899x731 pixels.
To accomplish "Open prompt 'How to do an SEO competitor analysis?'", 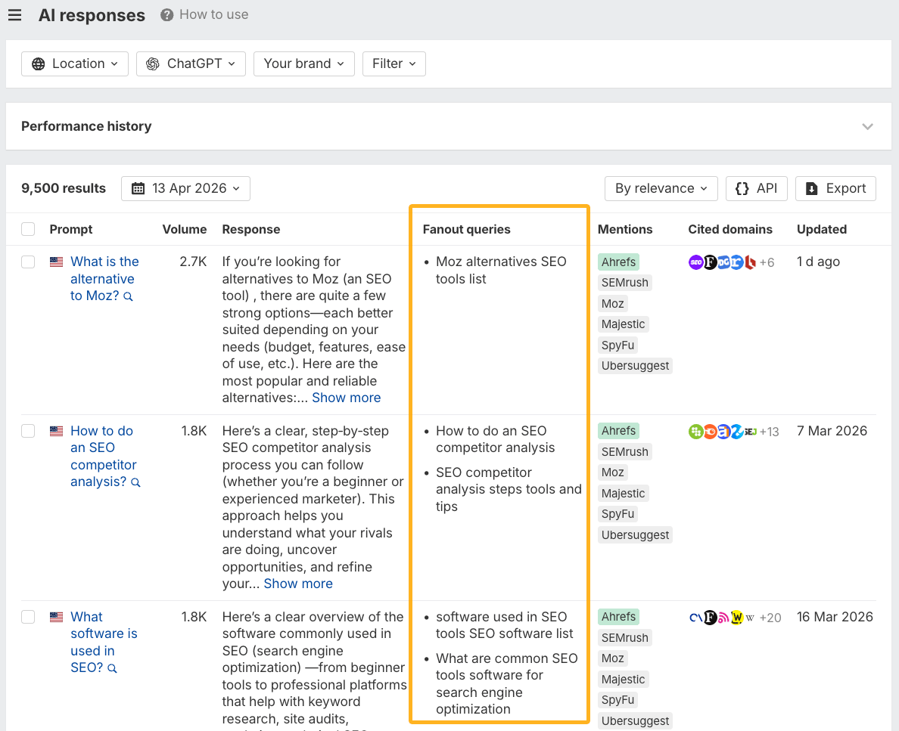I will click(x=103, y=456).
